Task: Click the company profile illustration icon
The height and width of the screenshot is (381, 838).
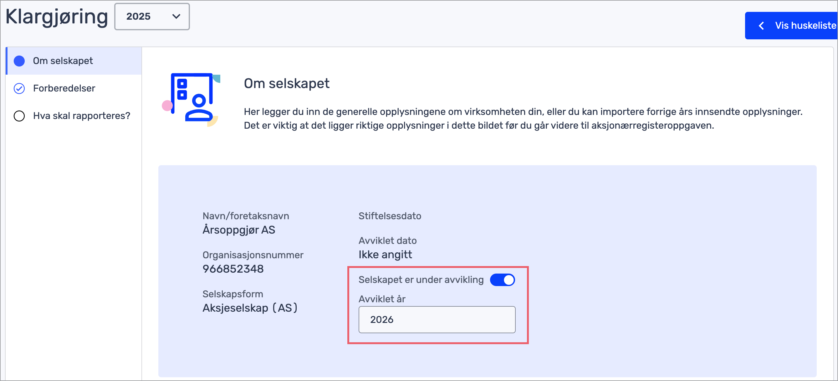Action: coord(192,98)
